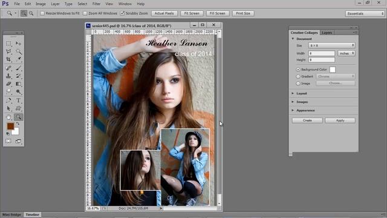This screenshot has height=218, width=387.
Task: Select the Rectangular Marquee tool
Action: pyautogui.click(x=8, y=44)
